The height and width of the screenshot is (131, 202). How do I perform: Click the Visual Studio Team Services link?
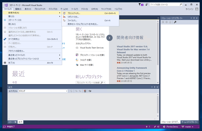click(92, 48)
